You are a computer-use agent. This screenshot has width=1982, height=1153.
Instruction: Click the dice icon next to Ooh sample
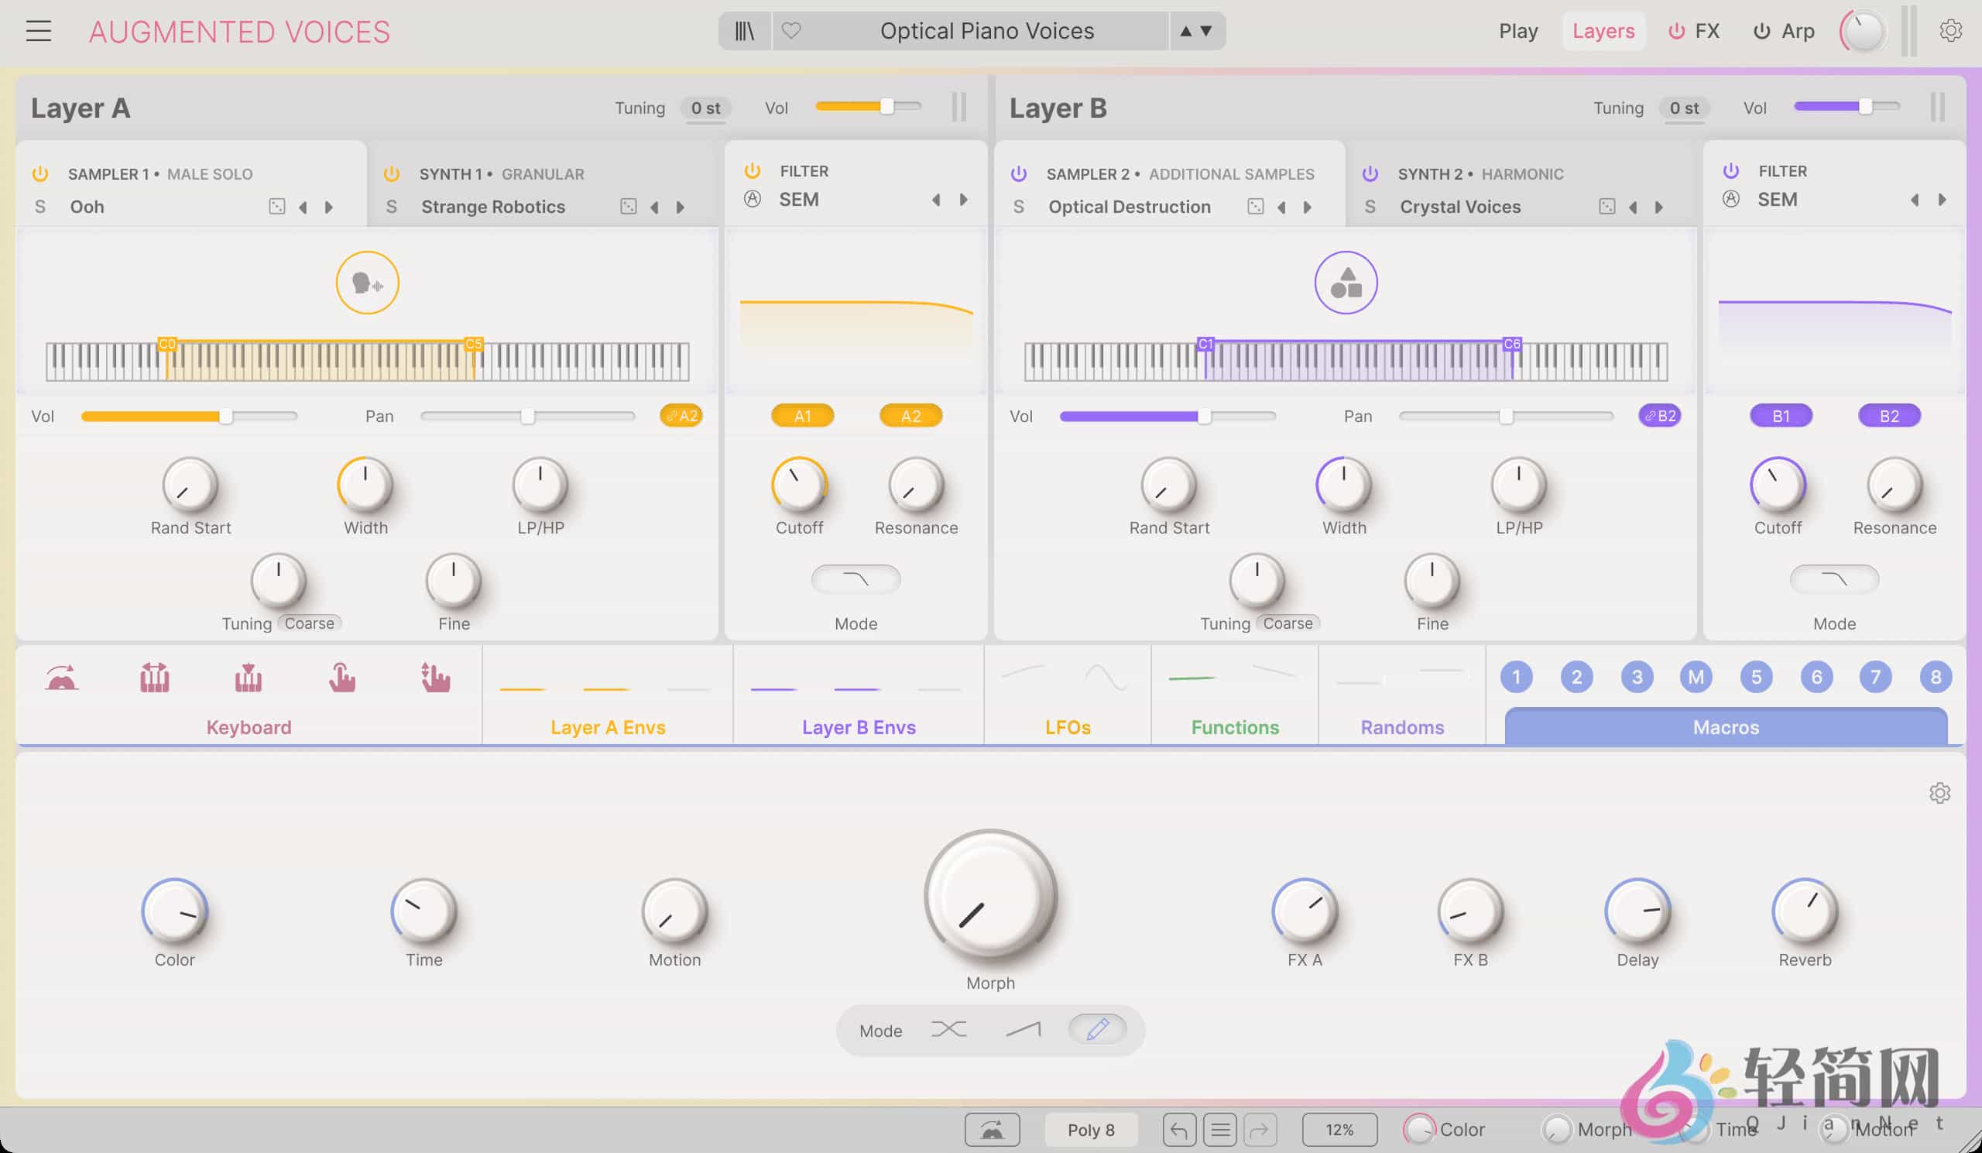(275, 206)
